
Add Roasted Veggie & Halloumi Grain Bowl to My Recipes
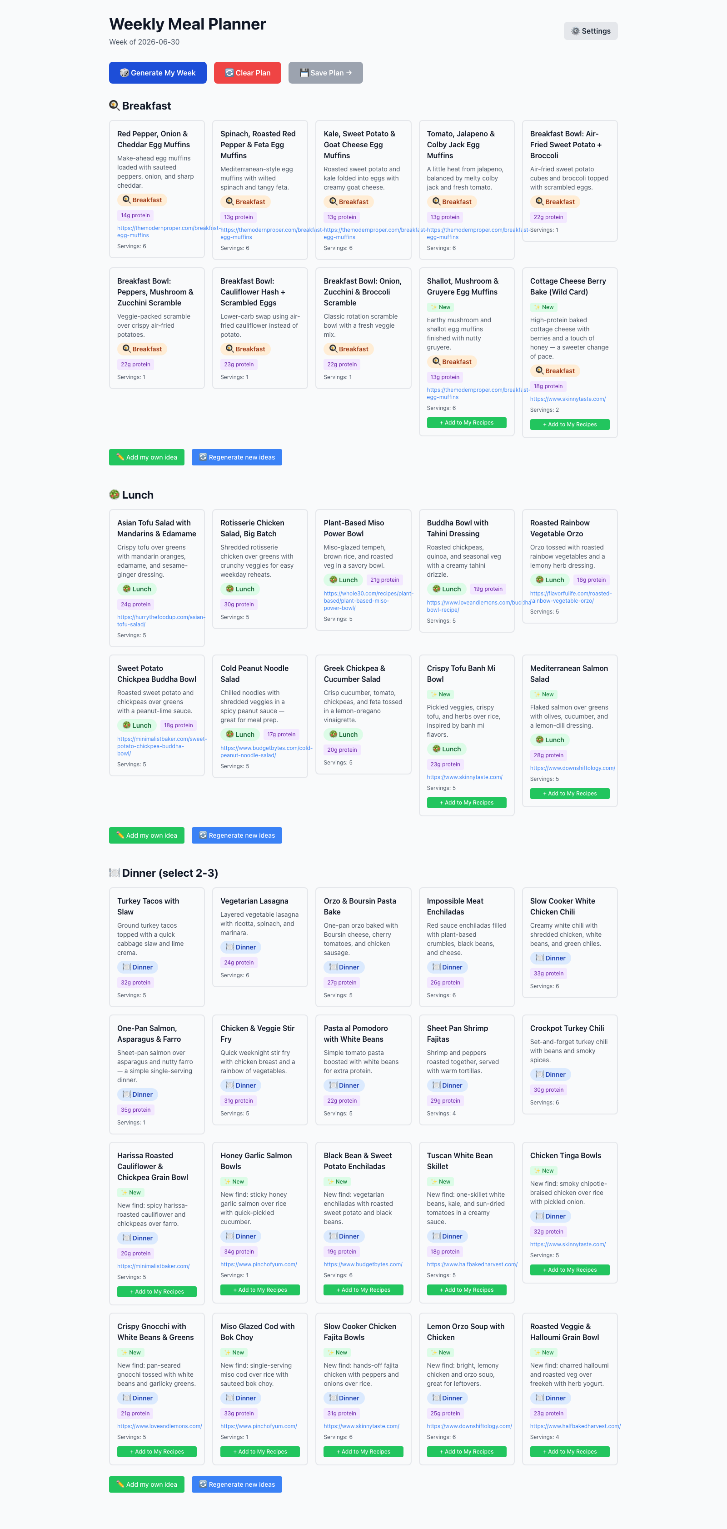(x=570, y=1452)
